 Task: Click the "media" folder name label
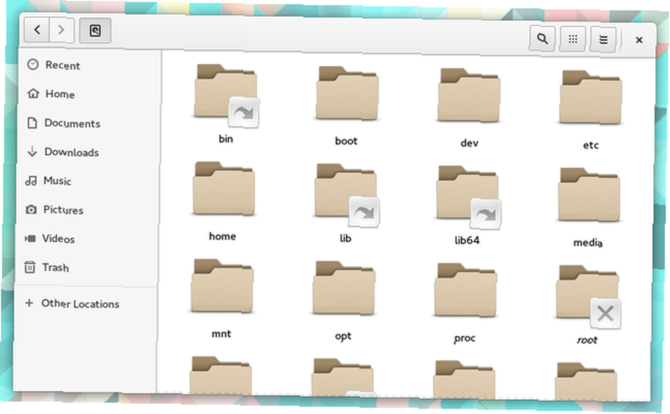point(588,243)
